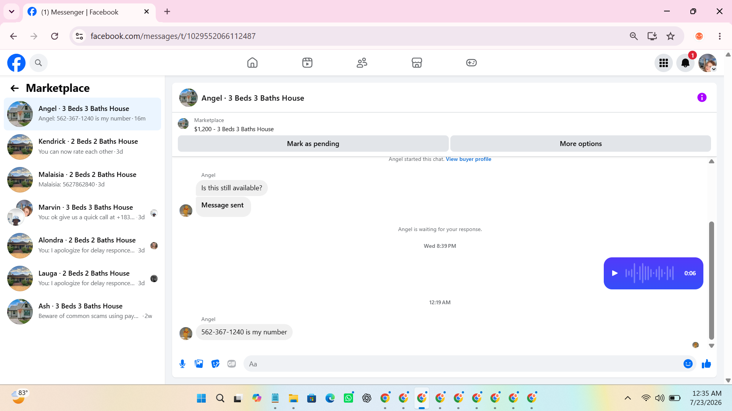Install the app from the address bar
This screenshot has width=732, height=411.
652,36
